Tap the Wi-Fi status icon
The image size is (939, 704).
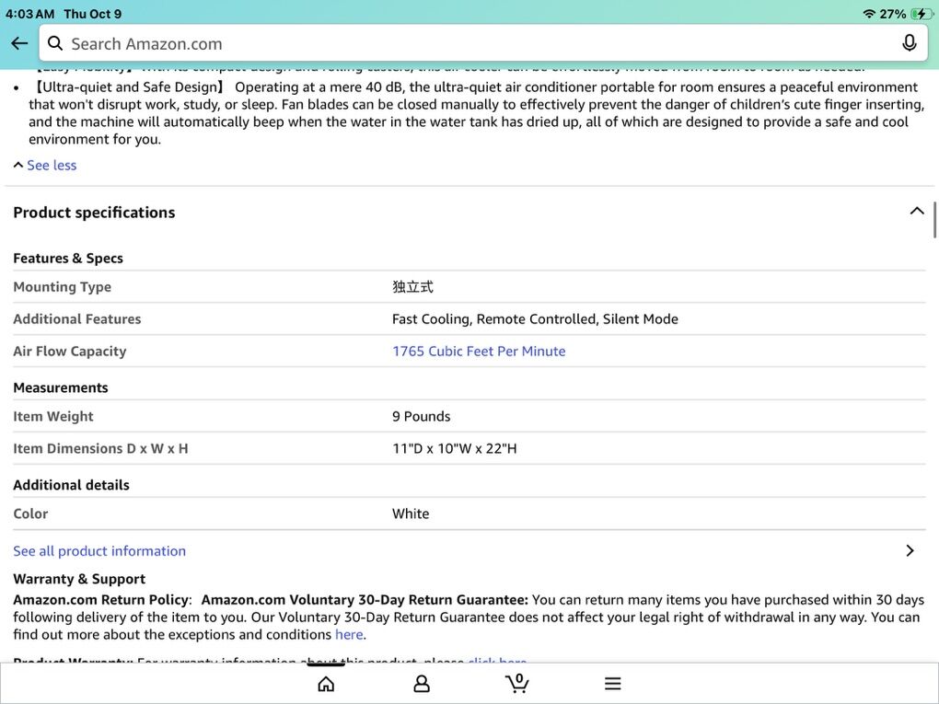(869, 14)
